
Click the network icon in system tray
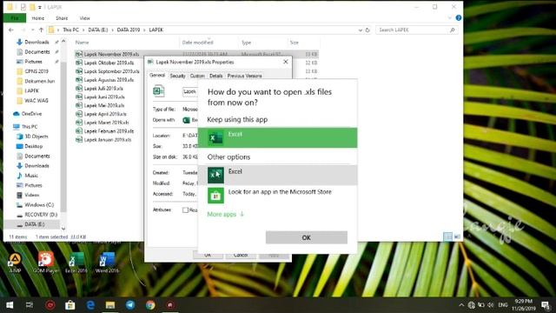(x=471, y=305)
